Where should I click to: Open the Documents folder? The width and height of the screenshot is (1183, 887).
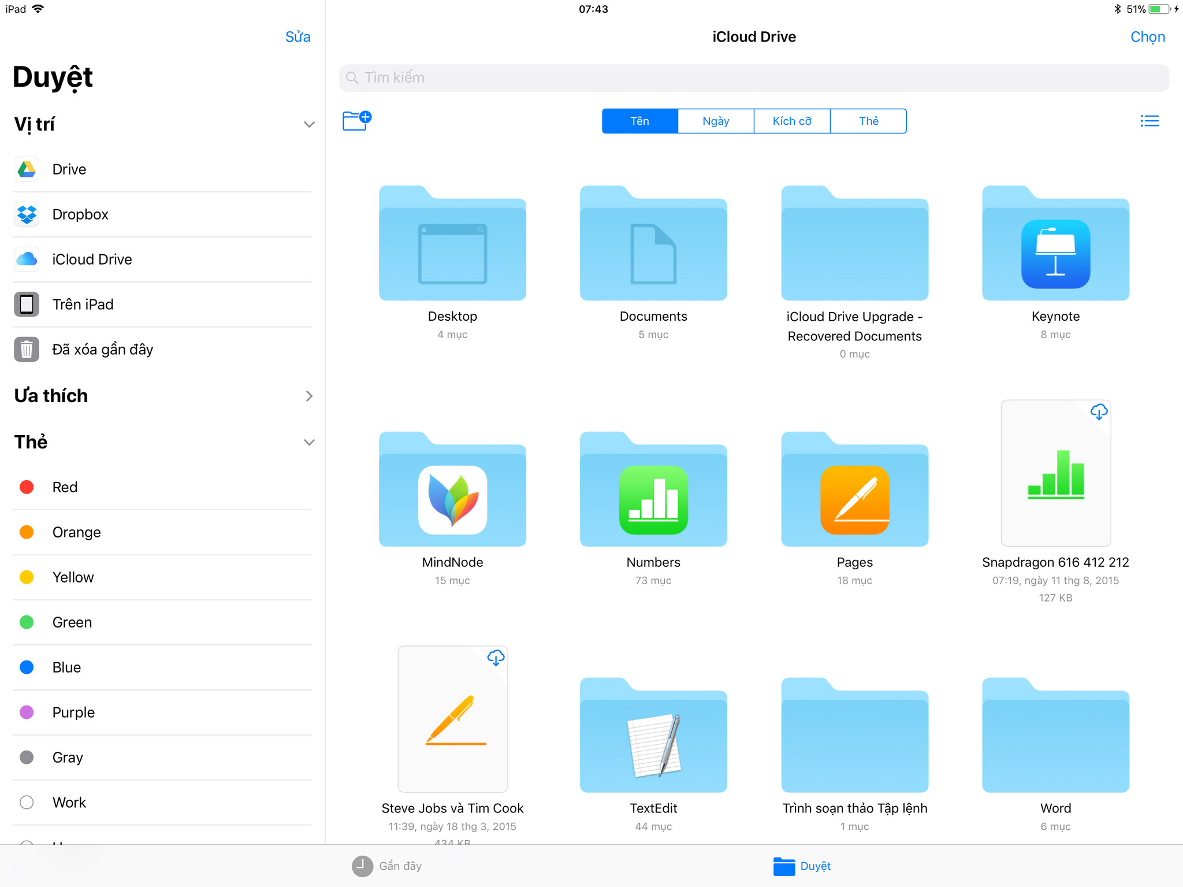click(x=653, y=243)
